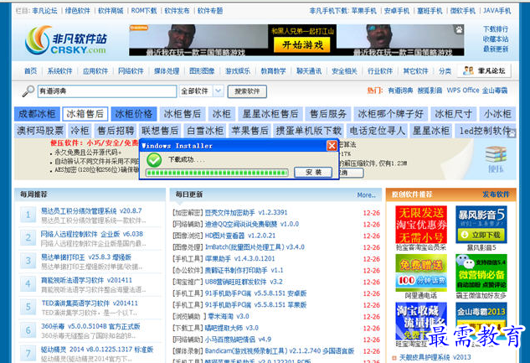Open the 安全相关 navigation tab
This screenshot has height=363, width=530.
(x=344, y=71)
